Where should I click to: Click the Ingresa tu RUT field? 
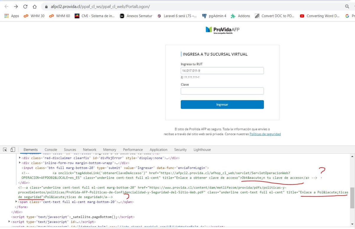click(x=222, y=71)
